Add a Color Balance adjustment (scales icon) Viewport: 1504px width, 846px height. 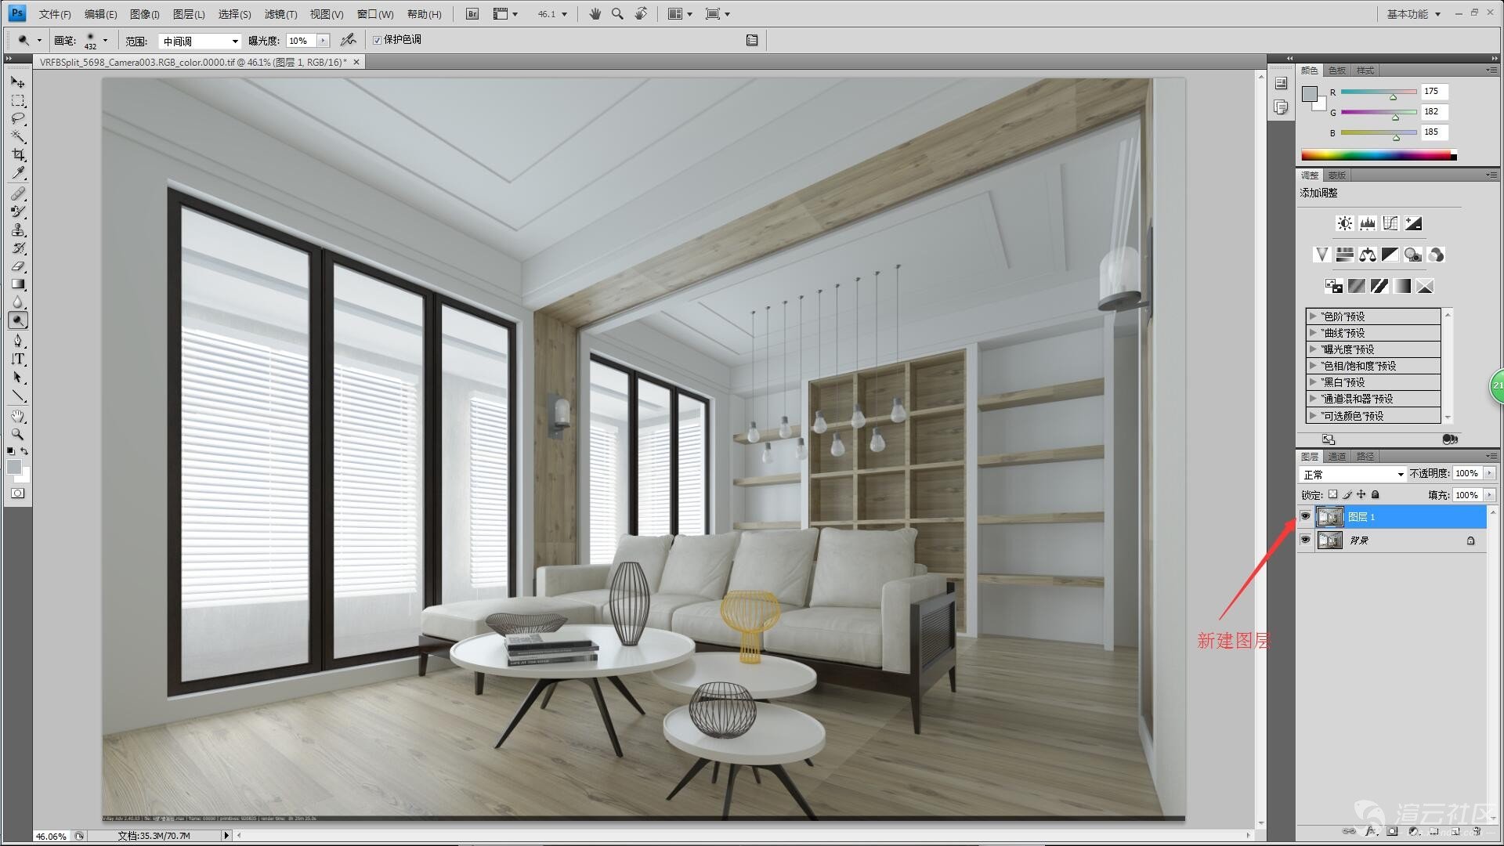click(x=1367, y=255)
